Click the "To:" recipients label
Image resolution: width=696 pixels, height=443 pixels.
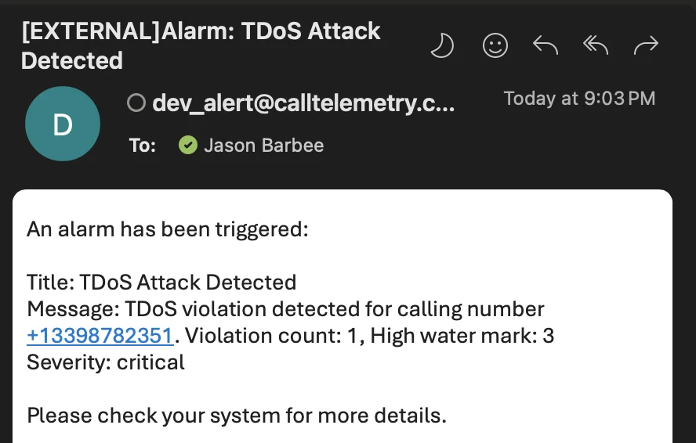[x=143, y=145]
